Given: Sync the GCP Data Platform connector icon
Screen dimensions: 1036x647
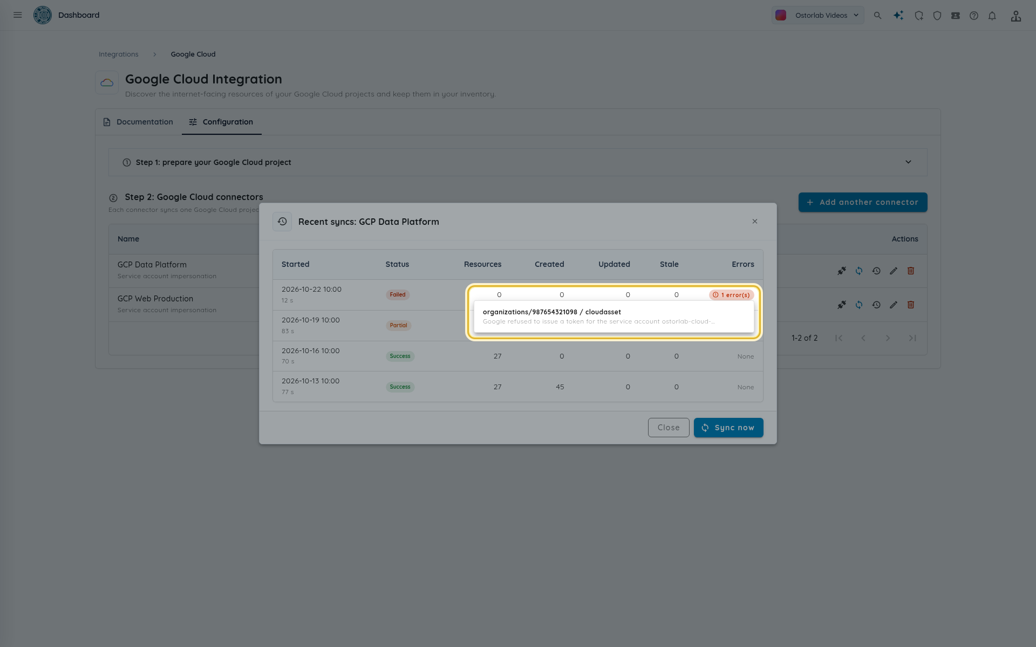Looking at the screenshot, I should 859,271.
